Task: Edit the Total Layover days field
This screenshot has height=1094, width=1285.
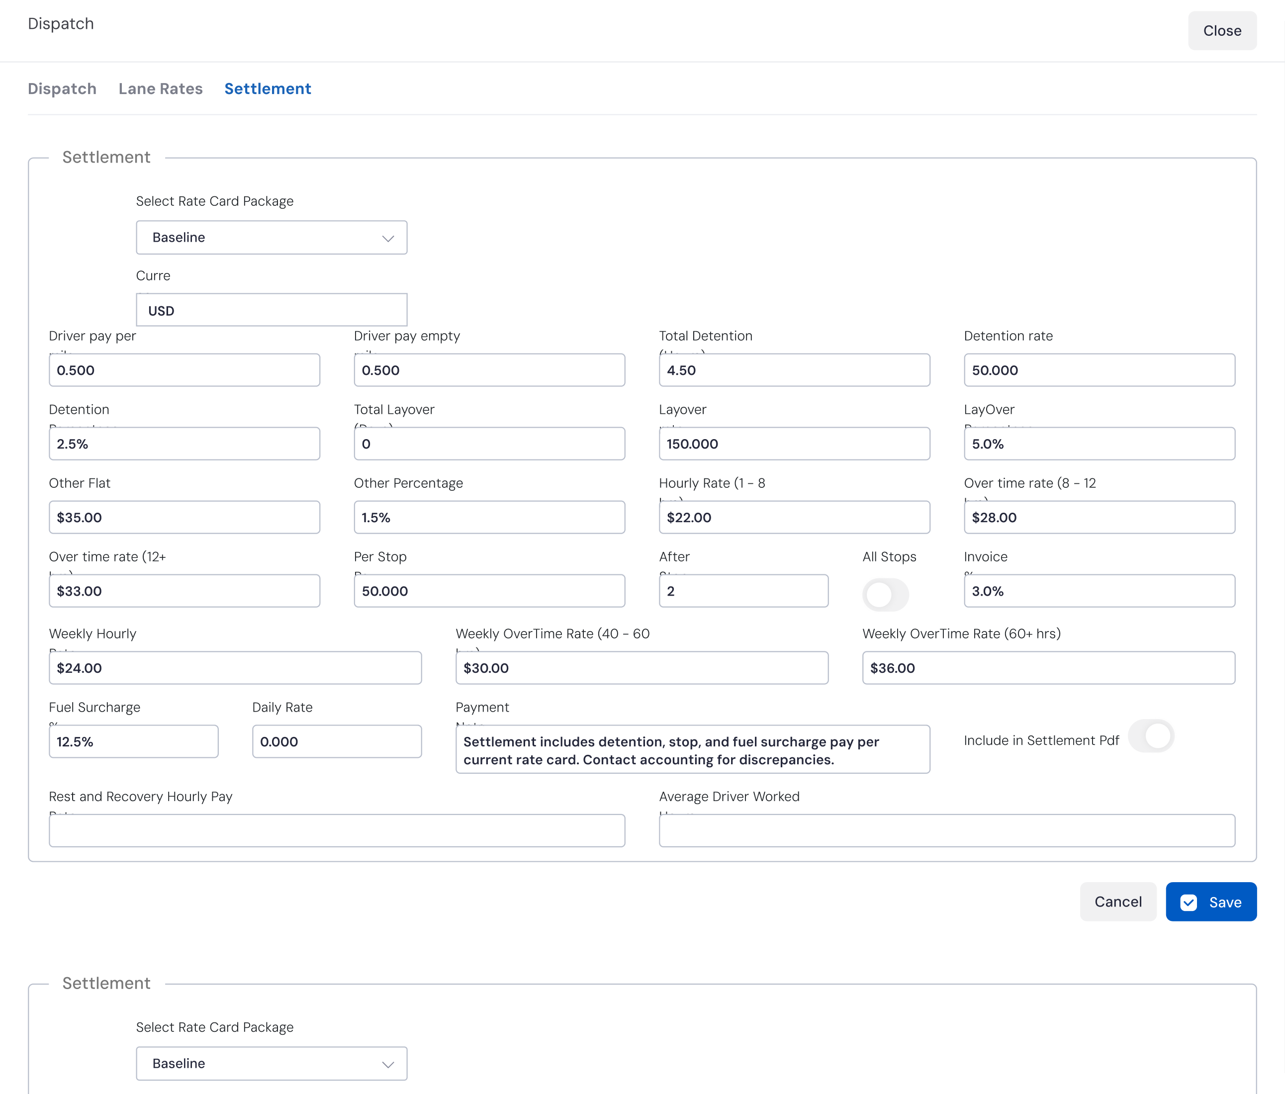Action: coord(489,444)
